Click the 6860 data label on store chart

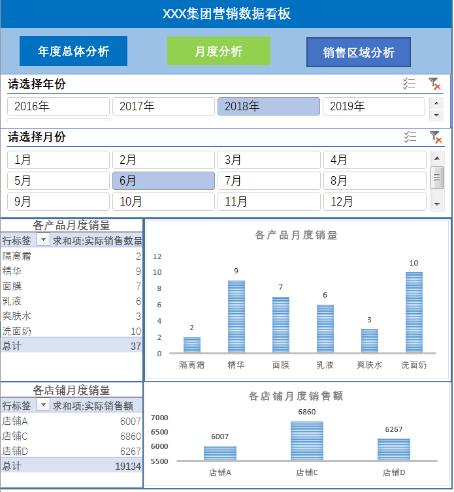point(307,412)
